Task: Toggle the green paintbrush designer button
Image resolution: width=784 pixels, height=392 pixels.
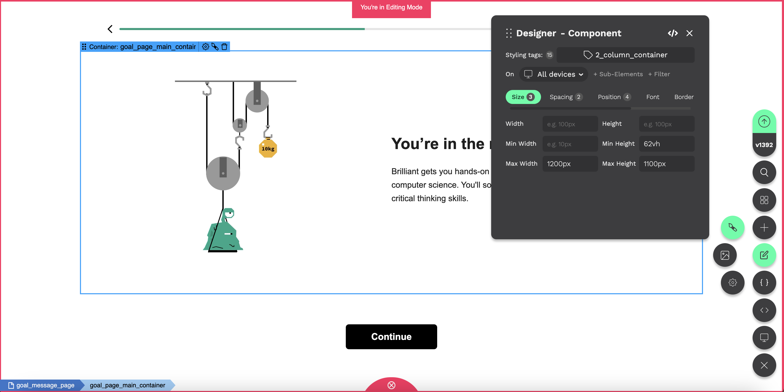Action: click(x=732, y=228)
